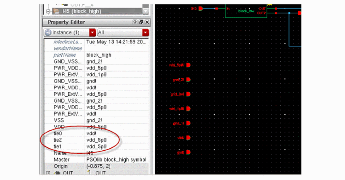Open Property Editor help question mark
The width and height of the screenshot is (345, 180).
135,22
